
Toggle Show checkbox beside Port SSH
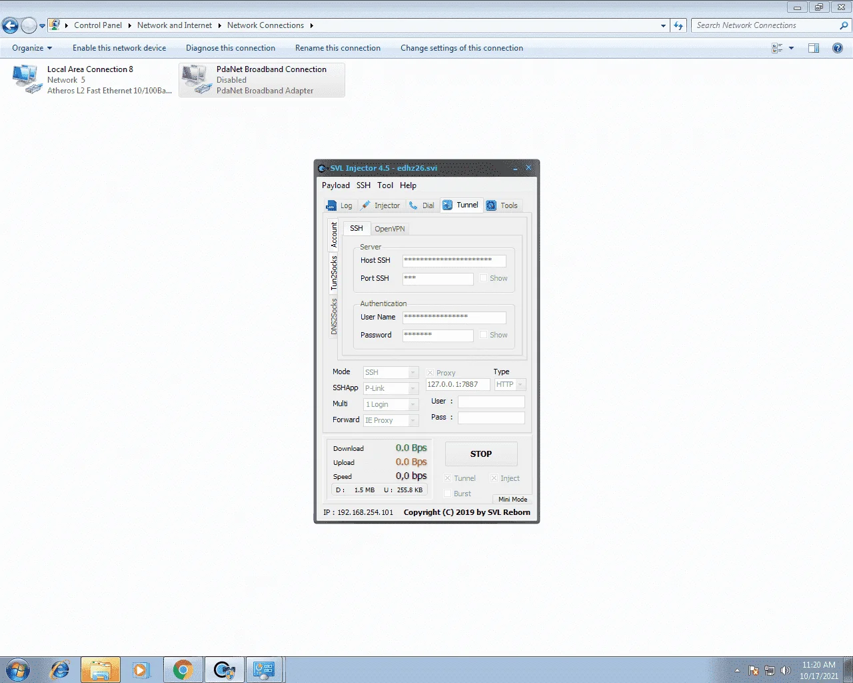click(x=483, y=278)
